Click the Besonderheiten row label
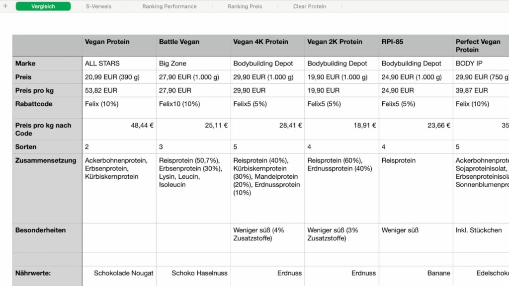Image resolution: width=509 pixels, height=286 pixels. pos(47,238)
